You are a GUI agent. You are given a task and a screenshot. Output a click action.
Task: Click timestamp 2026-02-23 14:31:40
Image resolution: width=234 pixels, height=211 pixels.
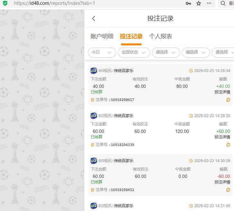click(x=212, y=206)
